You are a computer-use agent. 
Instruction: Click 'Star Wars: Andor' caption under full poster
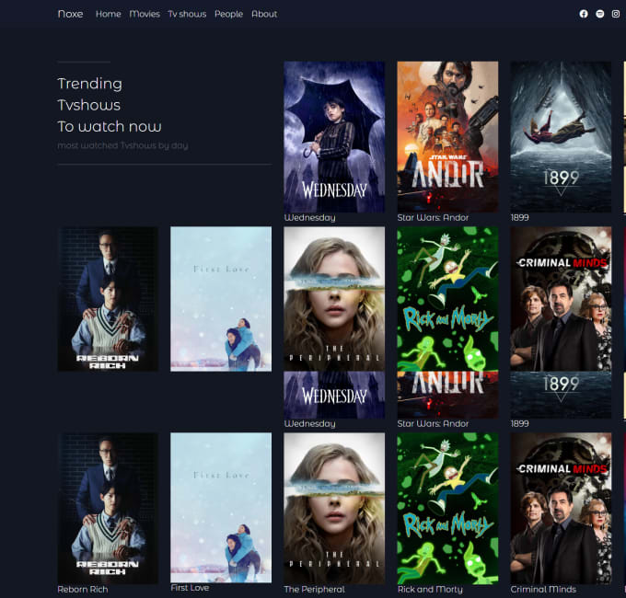click(x=433, y=217)
